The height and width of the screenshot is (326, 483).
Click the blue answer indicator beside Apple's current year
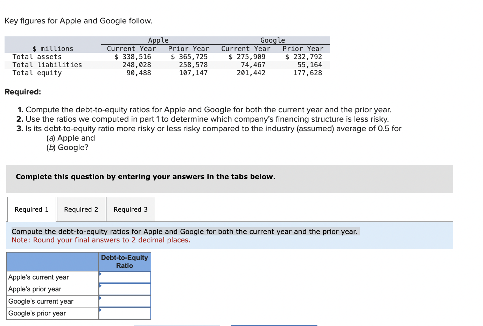(100, 275)
